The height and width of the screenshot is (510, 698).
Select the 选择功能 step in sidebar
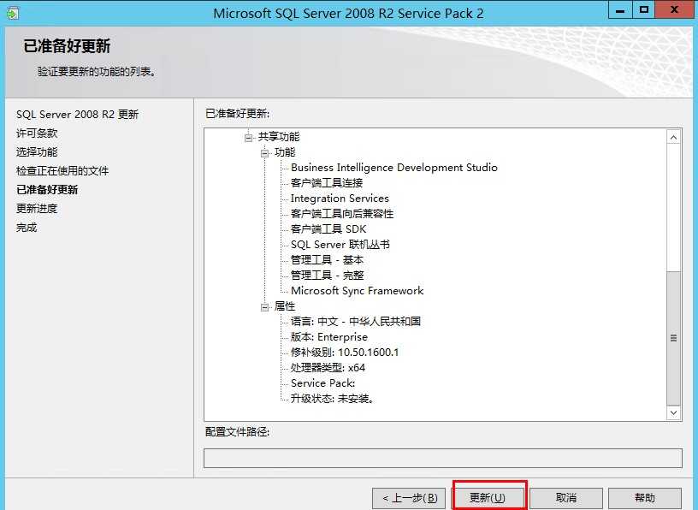(37, 151)
